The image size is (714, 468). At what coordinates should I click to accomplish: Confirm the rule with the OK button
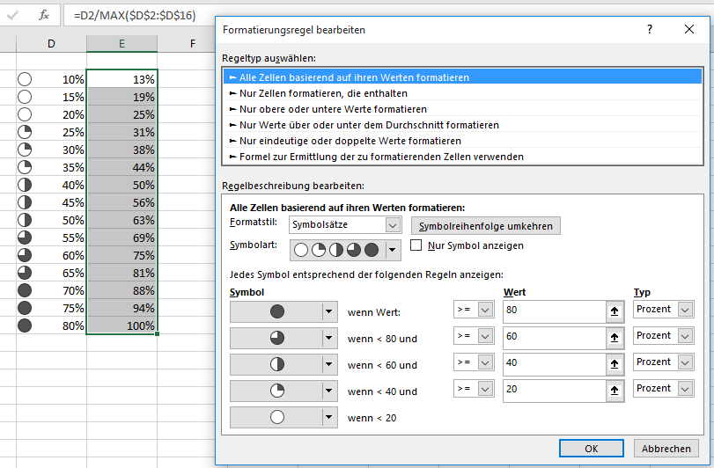[x=592, y=448]
